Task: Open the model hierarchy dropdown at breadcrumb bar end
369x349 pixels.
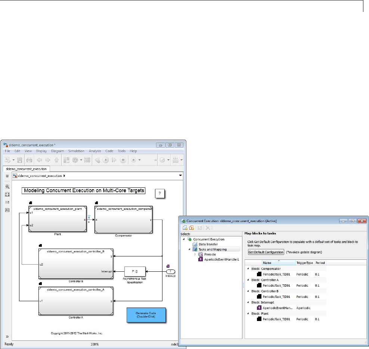Action: (180, 175)
